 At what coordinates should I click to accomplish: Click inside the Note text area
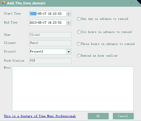click(x=73, y=89)
